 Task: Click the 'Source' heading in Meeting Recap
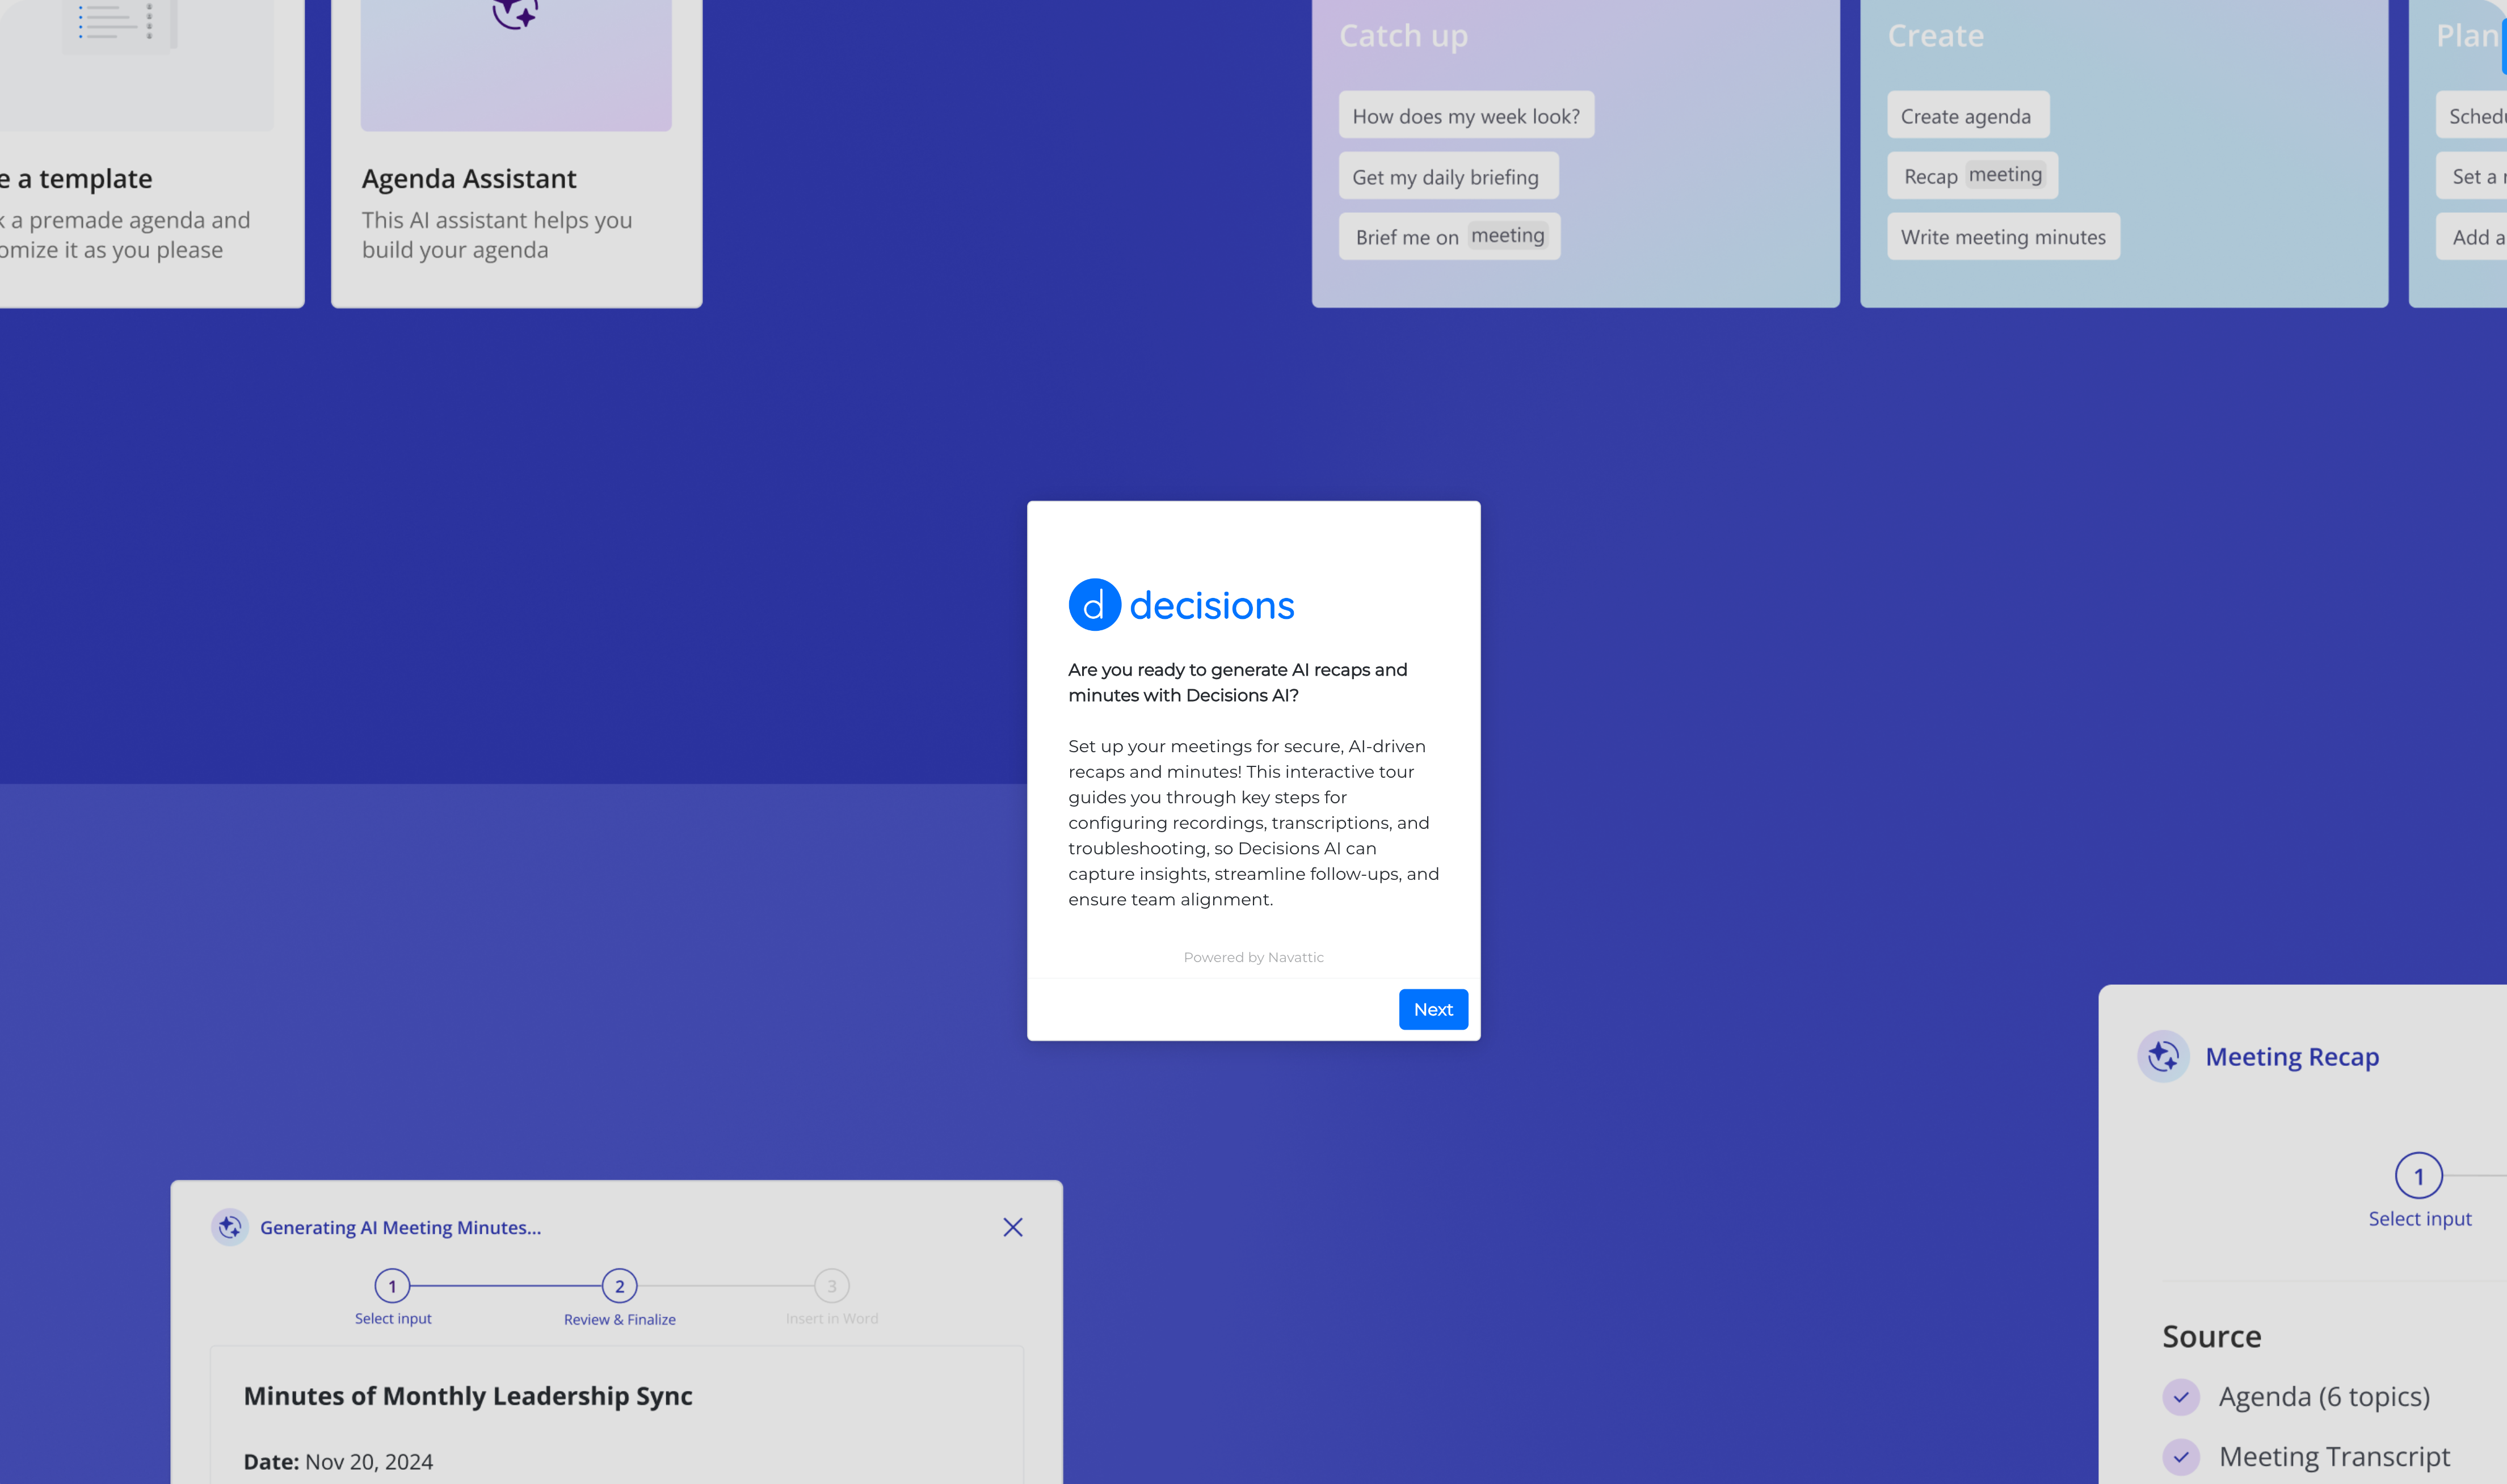(x=2211, y=1337)
